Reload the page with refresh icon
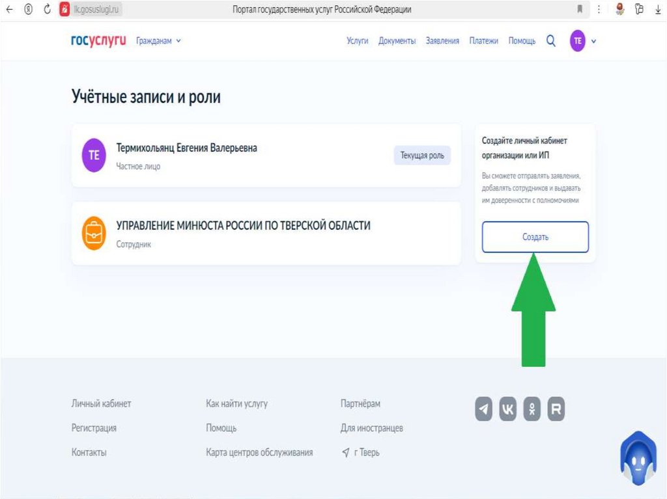Viewport: 667px width, 499px height. [47, 9]
